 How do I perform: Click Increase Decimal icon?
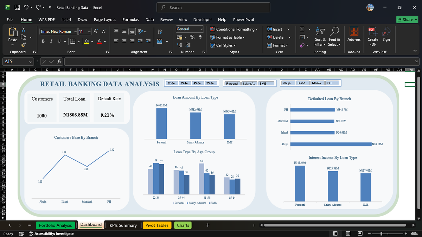pyautogui.click(x=180, y=45)
